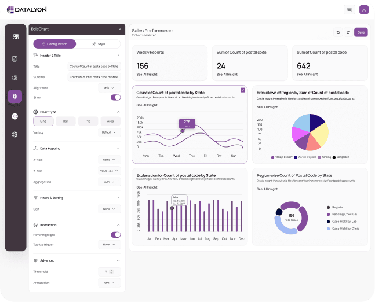Open the Variety dropdown
This screenshot has height=302, width=375.
pos(110,132)
